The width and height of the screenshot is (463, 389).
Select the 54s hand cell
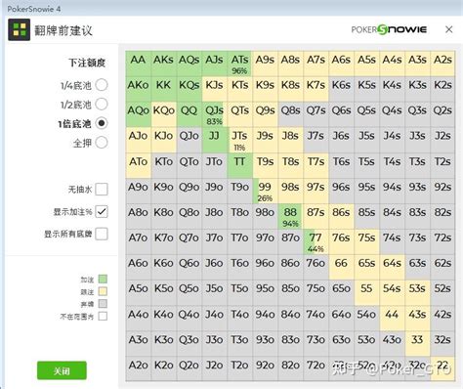coord(393,292)
